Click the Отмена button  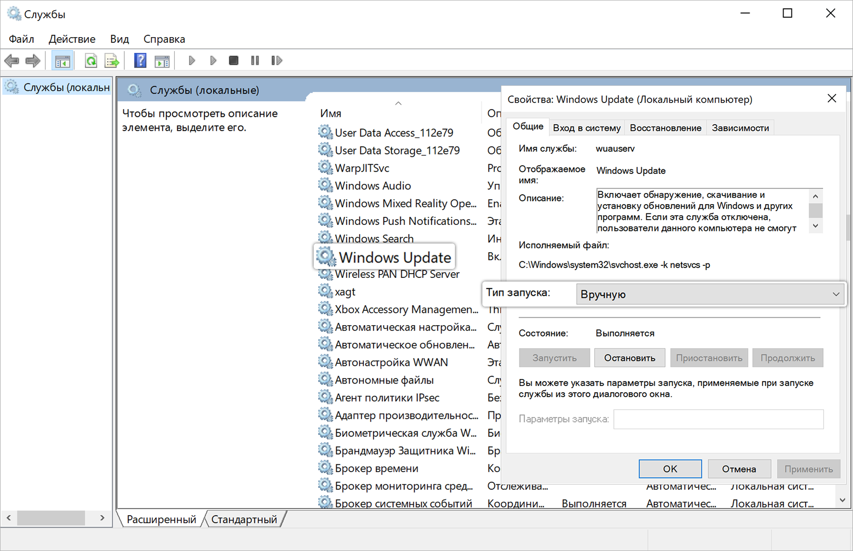(739, 469)
